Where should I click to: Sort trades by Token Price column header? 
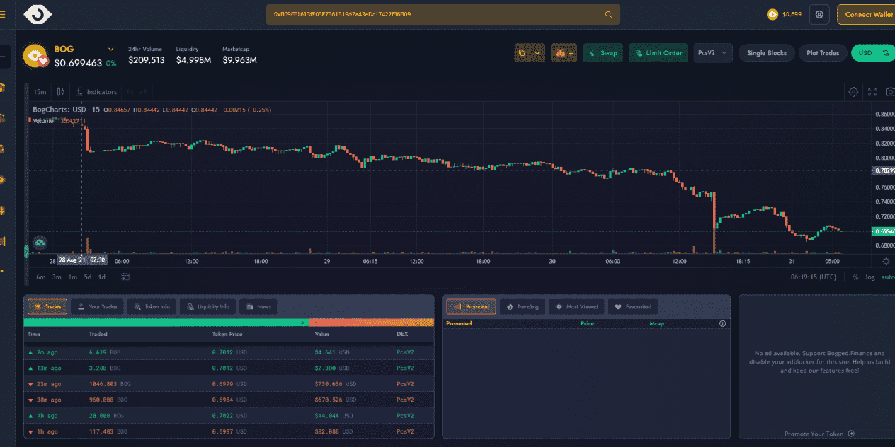click(x=229, y=334)
